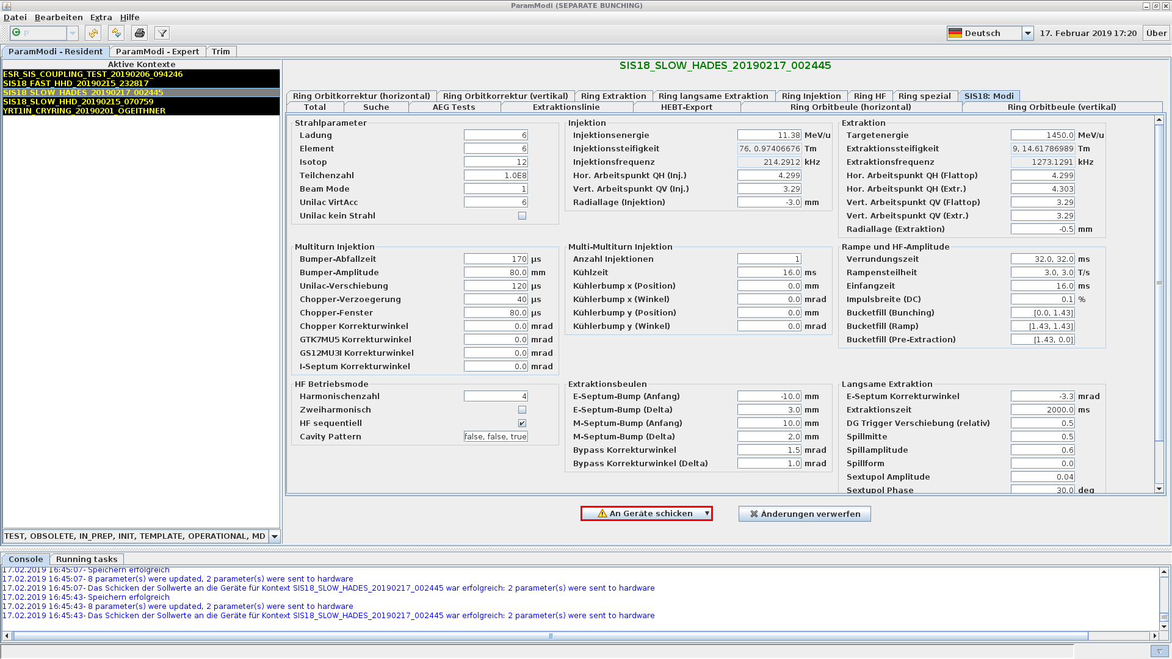Screen dimensions: 1172x659
Task: Click the orange-blue sync arrows toolbar icon
Action: tap(116, 33)
